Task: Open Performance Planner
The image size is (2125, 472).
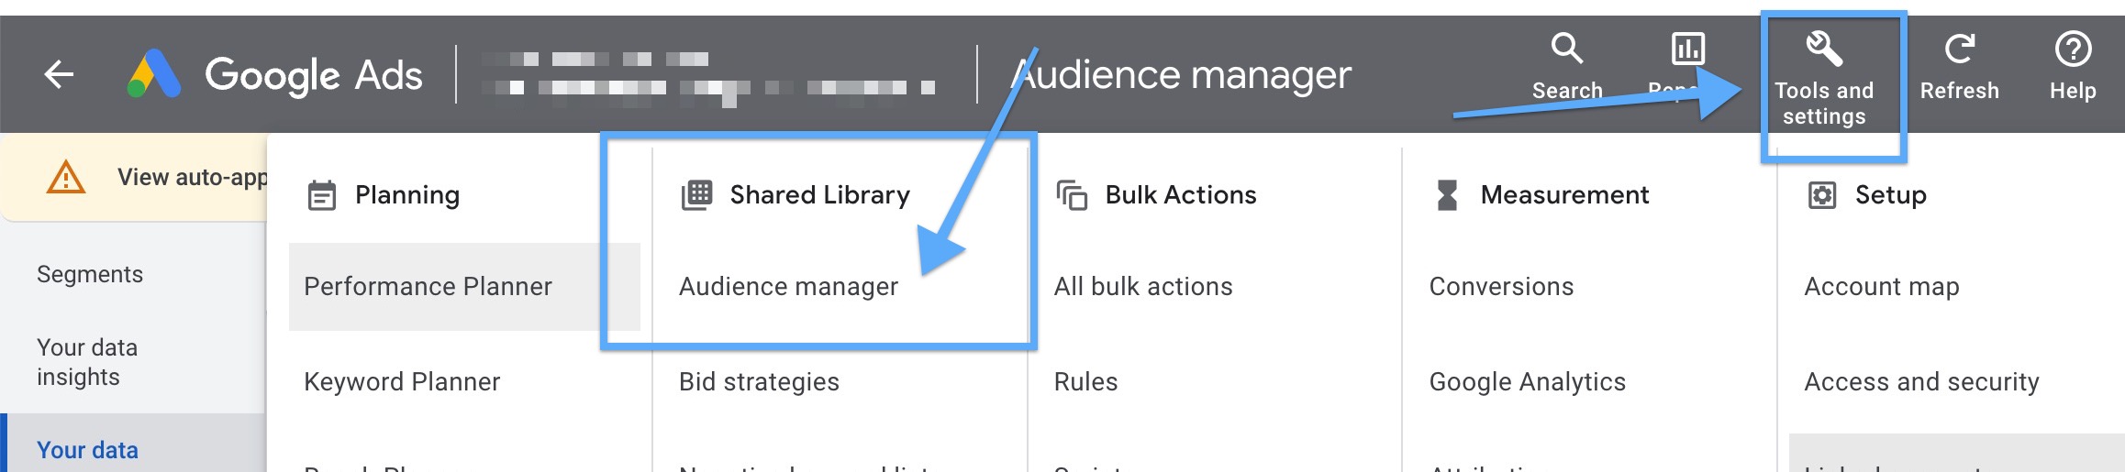Action: (x=464, y=287)
